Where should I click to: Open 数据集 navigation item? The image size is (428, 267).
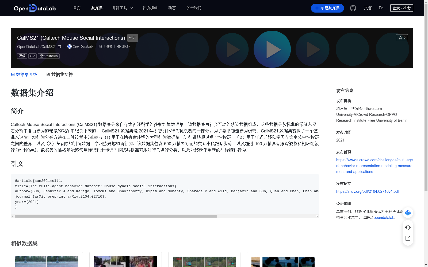(x=97, y=8)
